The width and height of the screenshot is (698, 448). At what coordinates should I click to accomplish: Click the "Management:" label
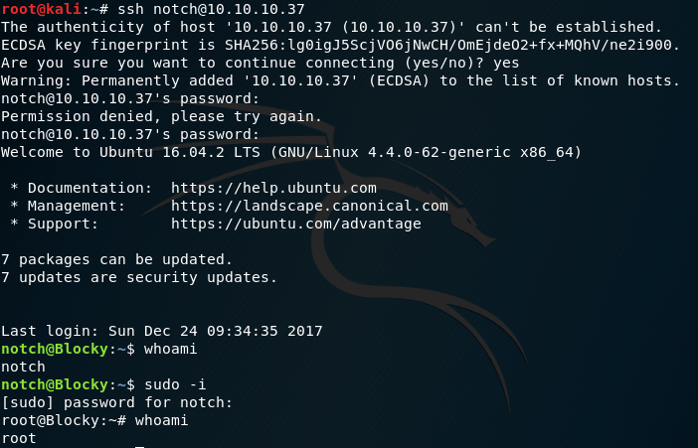coord(76,206)
